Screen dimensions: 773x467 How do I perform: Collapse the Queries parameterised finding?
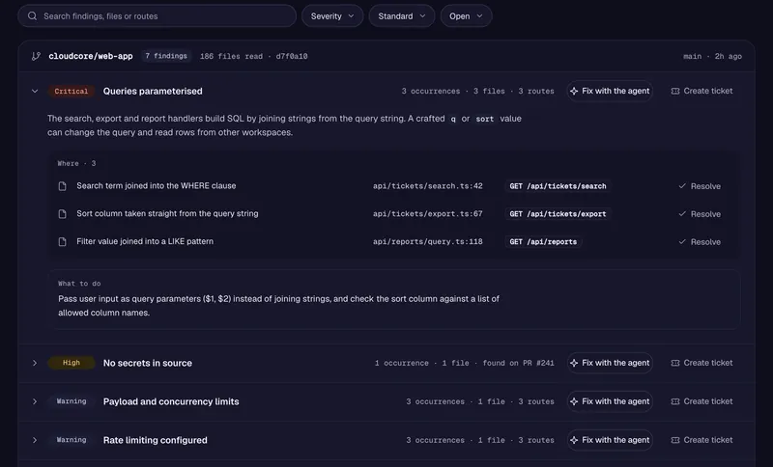[35, 91]
